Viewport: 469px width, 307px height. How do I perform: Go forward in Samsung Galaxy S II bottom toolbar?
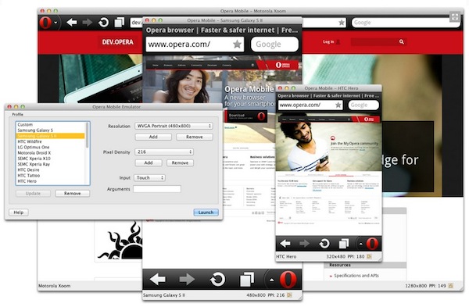coord(187,280)
